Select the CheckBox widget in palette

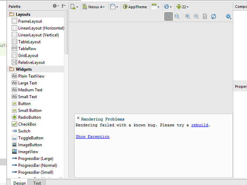[27, 124]
